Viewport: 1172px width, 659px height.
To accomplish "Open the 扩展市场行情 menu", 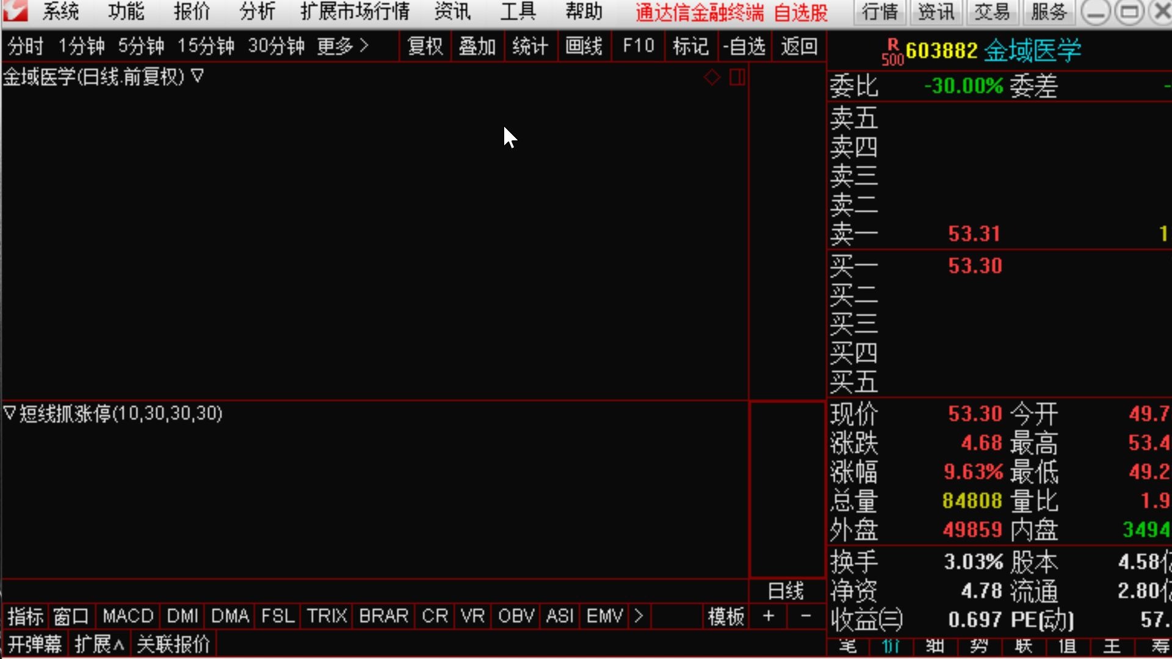I will (355, 12).
